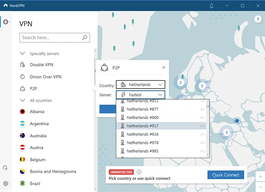Select Netherlands #917 server
Image resolution: width=265 pixels, height=192 pixels.
click(x=161, y=126)
